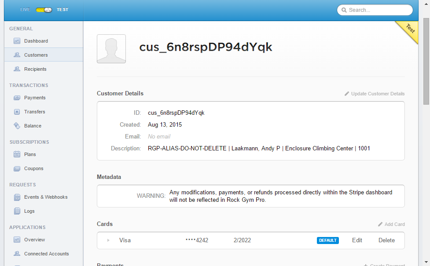Image resolution: width=430 pixels, height=266 pixels.
Task: Click the Payments money icon
Action: click(x=17, y=98)
